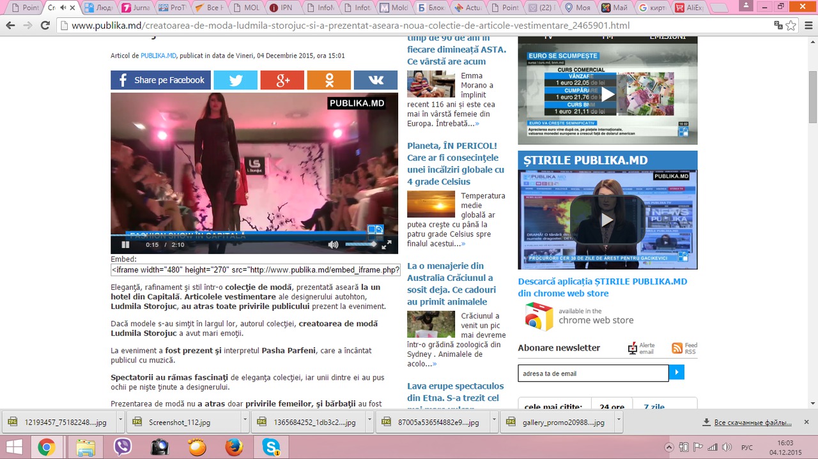
Task: Open dropdown for Screenshot_112.jpg download
Action: (x=244, y=422)
